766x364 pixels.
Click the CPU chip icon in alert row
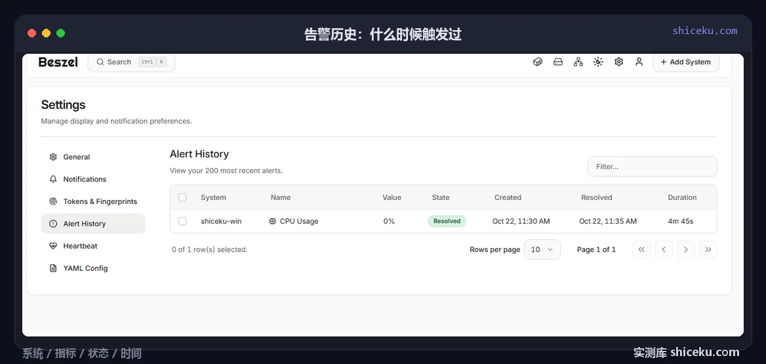pyautogui.click(x=273, y=221)
